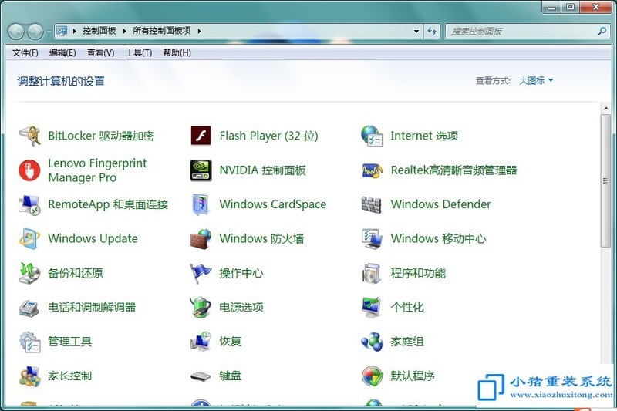
Task: Expand the address bar history dropdown
Action: pos(416,32)
